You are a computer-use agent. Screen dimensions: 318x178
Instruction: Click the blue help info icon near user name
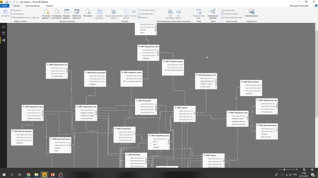tap(316, 5)
